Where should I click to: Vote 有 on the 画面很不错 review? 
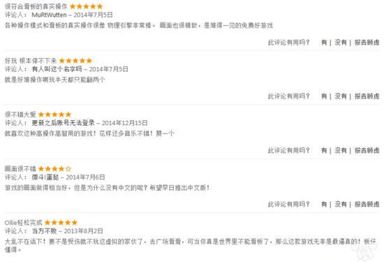[x=324, y=204]
